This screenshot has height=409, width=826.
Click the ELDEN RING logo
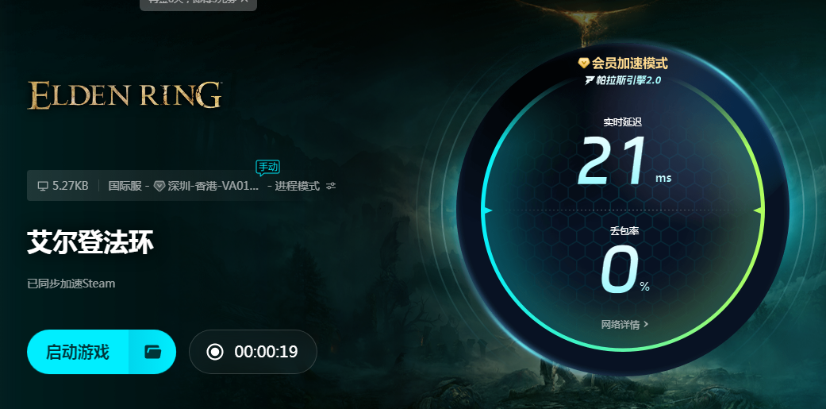click(x=125, y=95)
